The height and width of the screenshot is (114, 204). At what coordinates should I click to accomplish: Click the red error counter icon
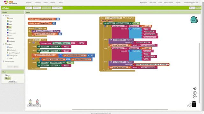[37, 102]
